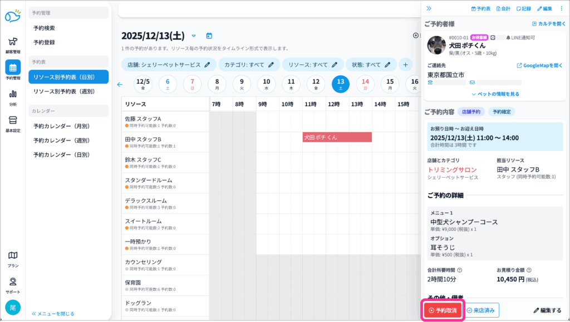Click the 来店済み button
Viewport: 570px width, 322px height.
point(482,310)
